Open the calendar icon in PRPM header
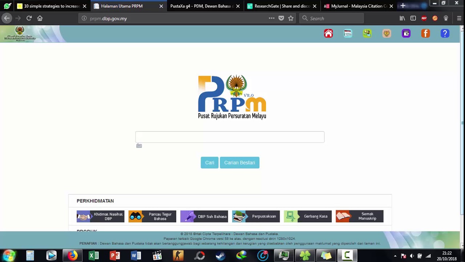Screen dimensions: 465x262 (348, 33)
